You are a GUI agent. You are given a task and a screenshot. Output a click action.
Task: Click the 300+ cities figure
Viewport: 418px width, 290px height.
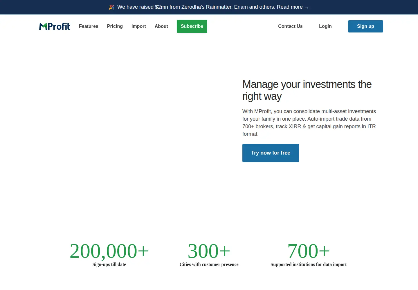pyautogui.click(x=209, y=251)
